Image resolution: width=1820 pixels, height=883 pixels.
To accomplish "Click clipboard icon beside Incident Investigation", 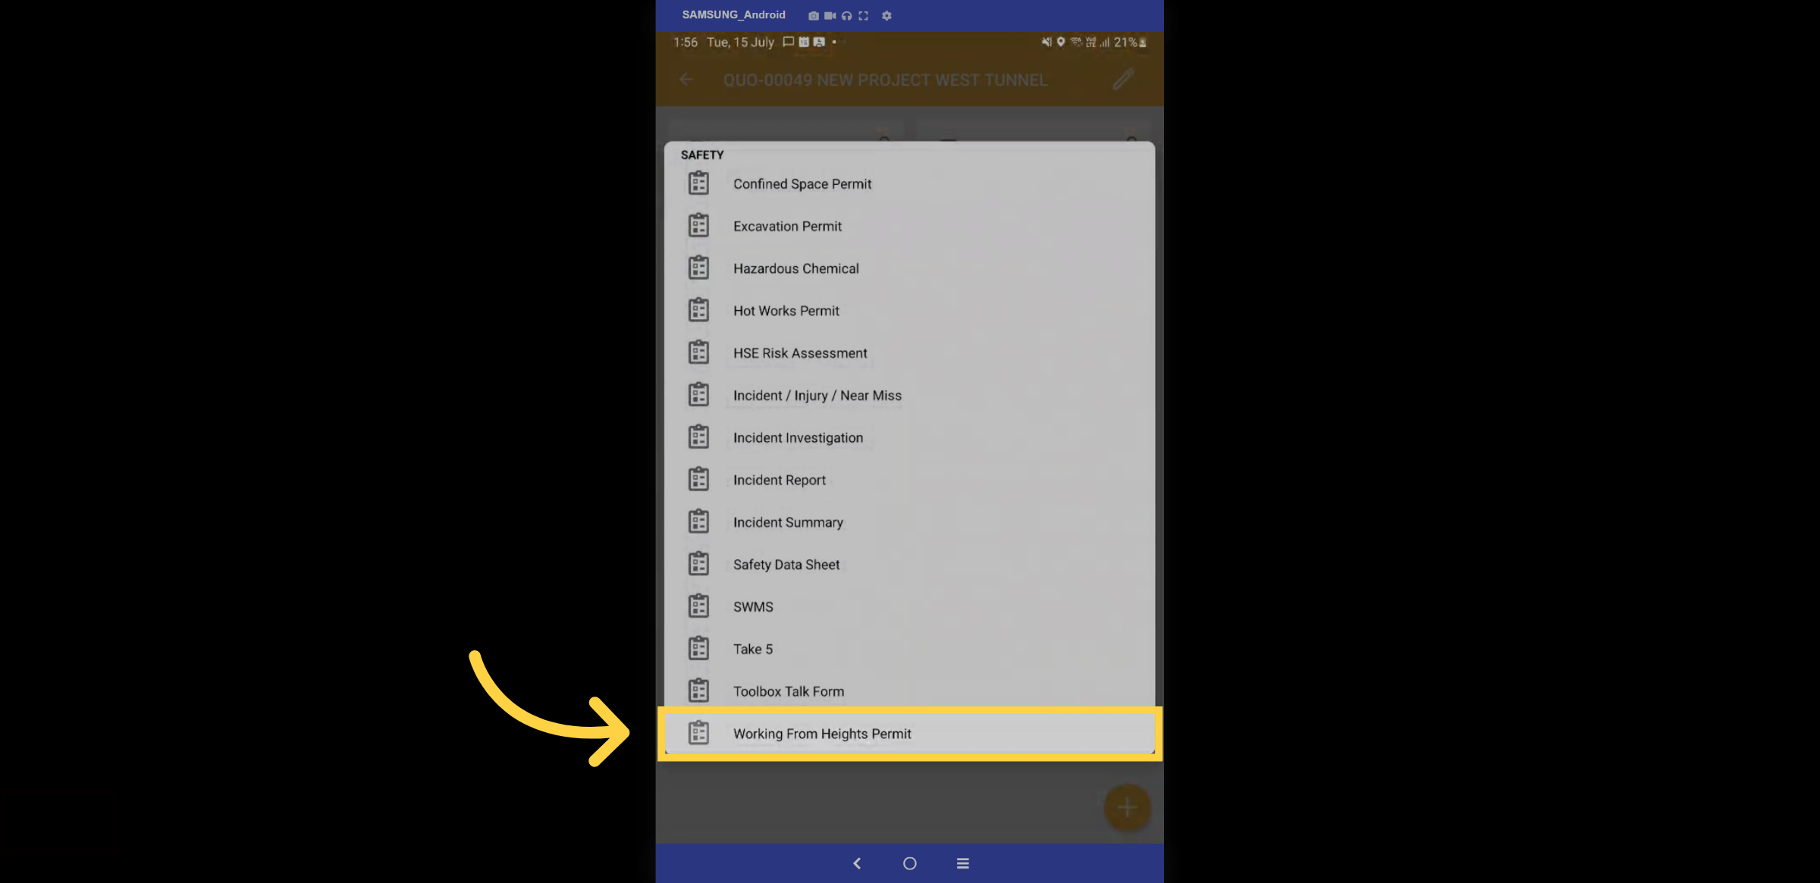I will pos(698,437).
